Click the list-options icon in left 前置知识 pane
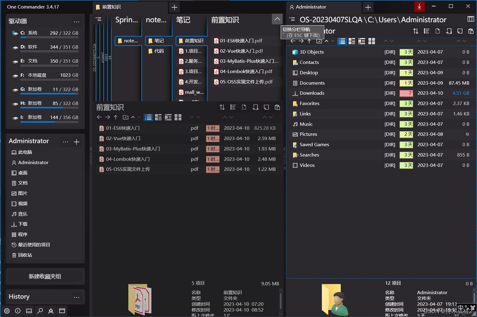 (x=233, y=107)
